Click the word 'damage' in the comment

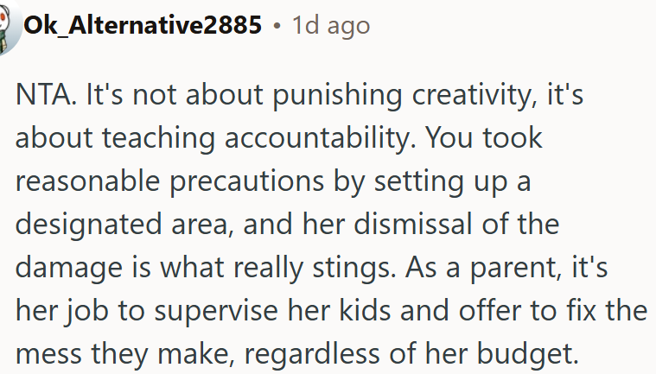point(69,269)
